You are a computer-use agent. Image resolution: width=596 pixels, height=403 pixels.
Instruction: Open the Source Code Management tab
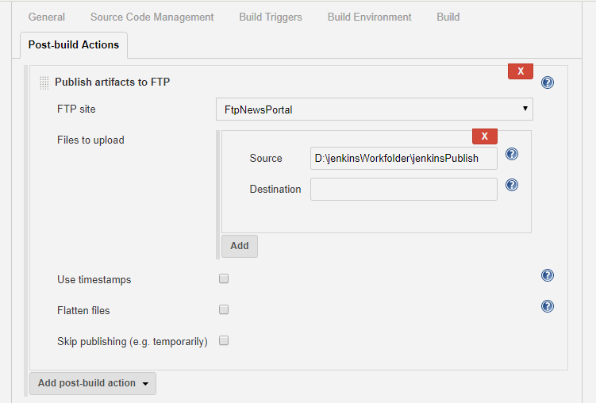(x=152, y=17)
